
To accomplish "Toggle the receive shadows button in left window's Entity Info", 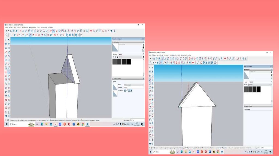I will (x=129, y=90).
